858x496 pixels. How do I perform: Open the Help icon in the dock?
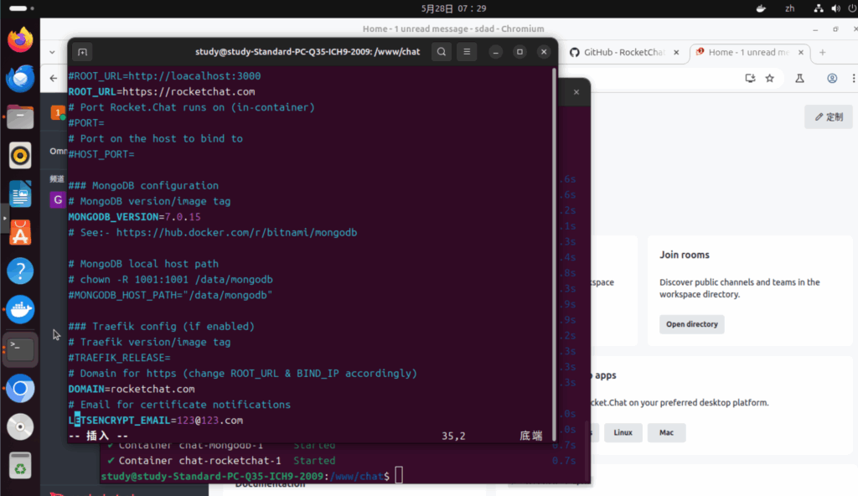(20, 271)
